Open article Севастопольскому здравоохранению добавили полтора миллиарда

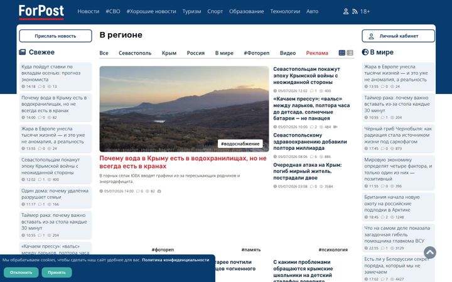pyautogui.click(x=310, y=142)
